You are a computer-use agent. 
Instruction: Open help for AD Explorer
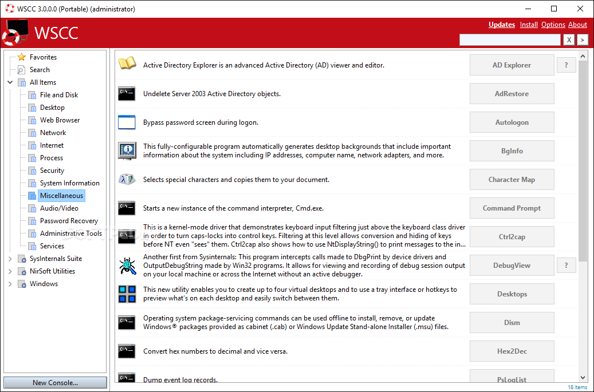click(567, 65)
